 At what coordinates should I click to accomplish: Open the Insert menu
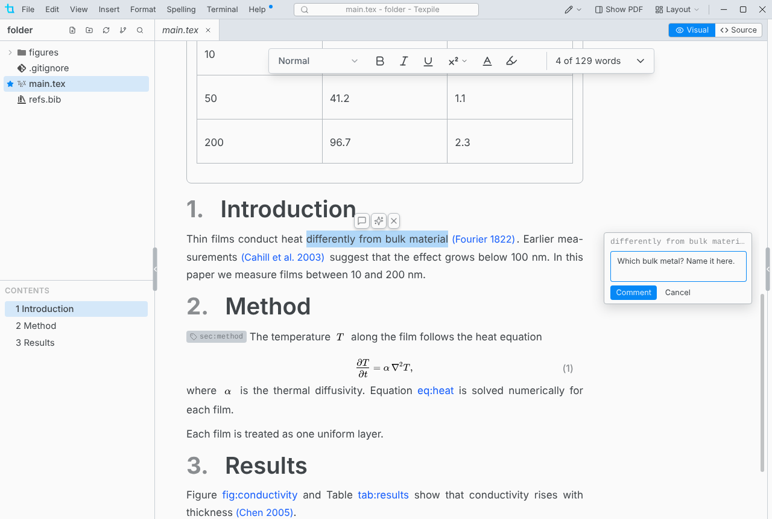pyautogui.click(x=109, y=10)
